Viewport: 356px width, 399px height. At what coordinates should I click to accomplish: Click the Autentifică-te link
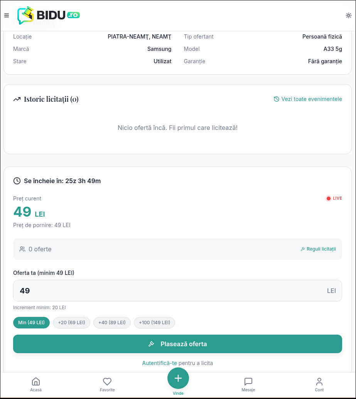(x=159, y=363)
